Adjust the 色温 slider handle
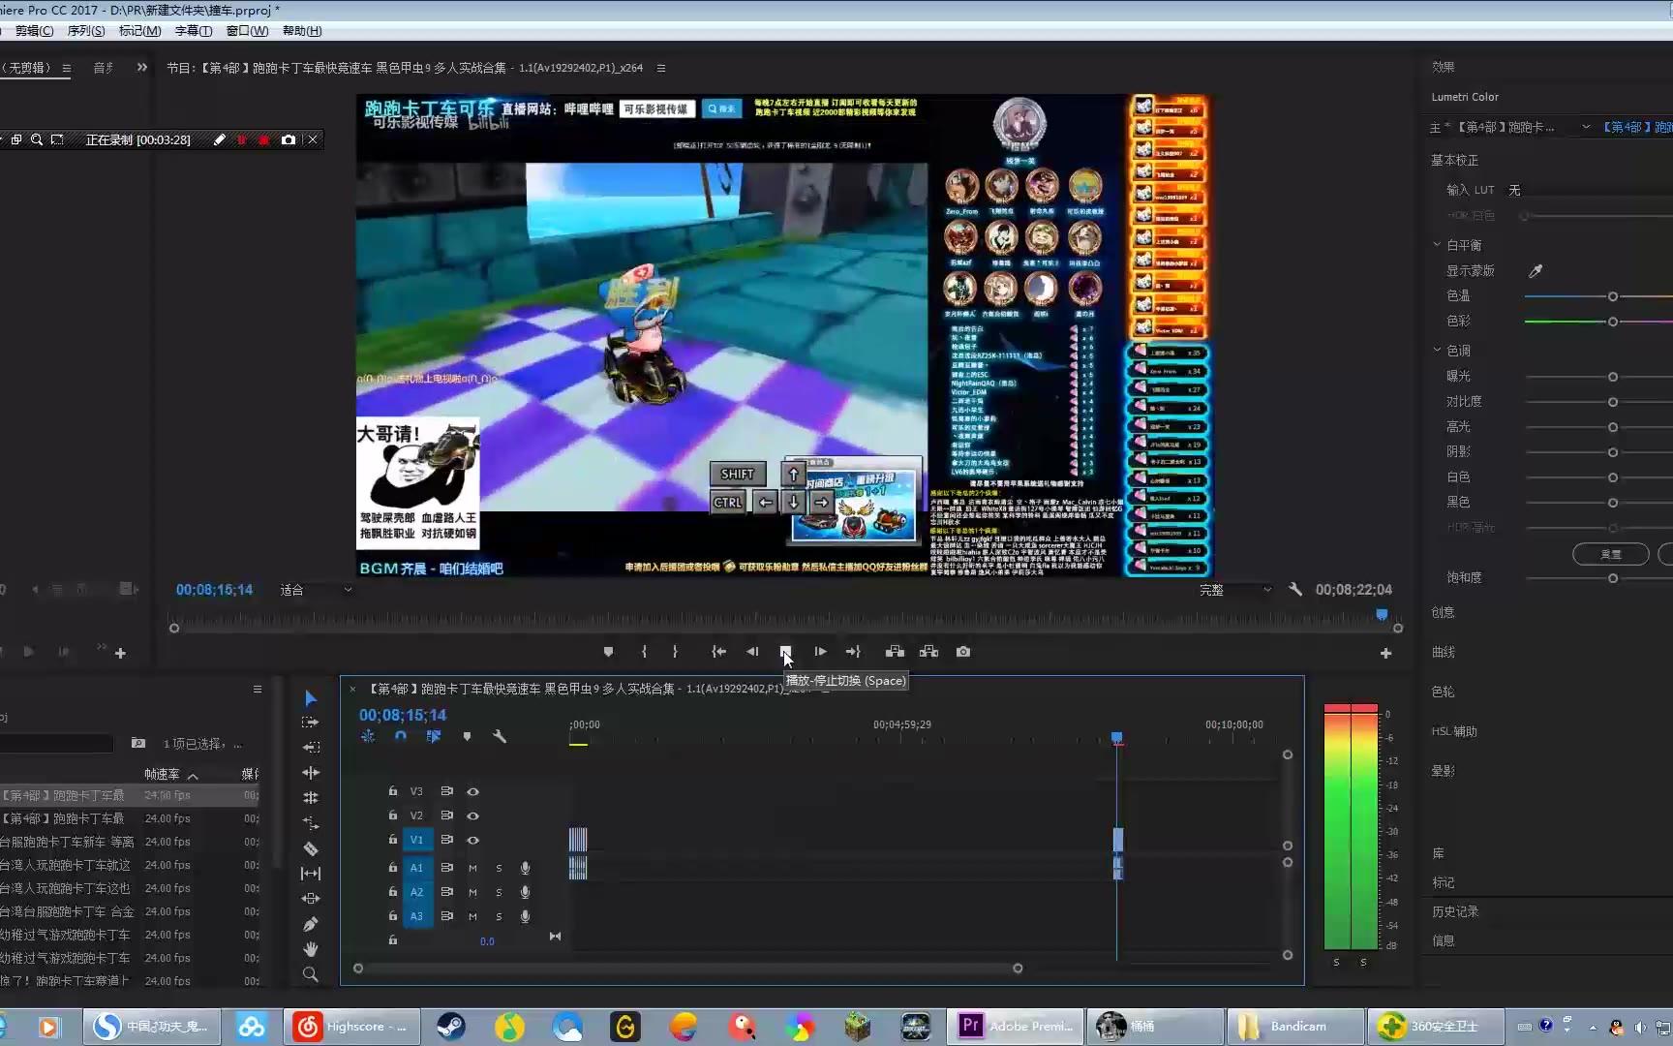The height and width of the screenshot is (1046, 1673). 1613,296
